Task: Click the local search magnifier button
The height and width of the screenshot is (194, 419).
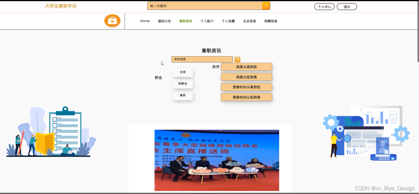Action: coord(237,59)
